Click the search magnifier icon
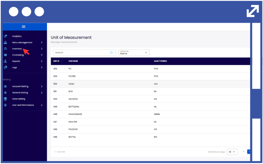 (x=111, y=53)
